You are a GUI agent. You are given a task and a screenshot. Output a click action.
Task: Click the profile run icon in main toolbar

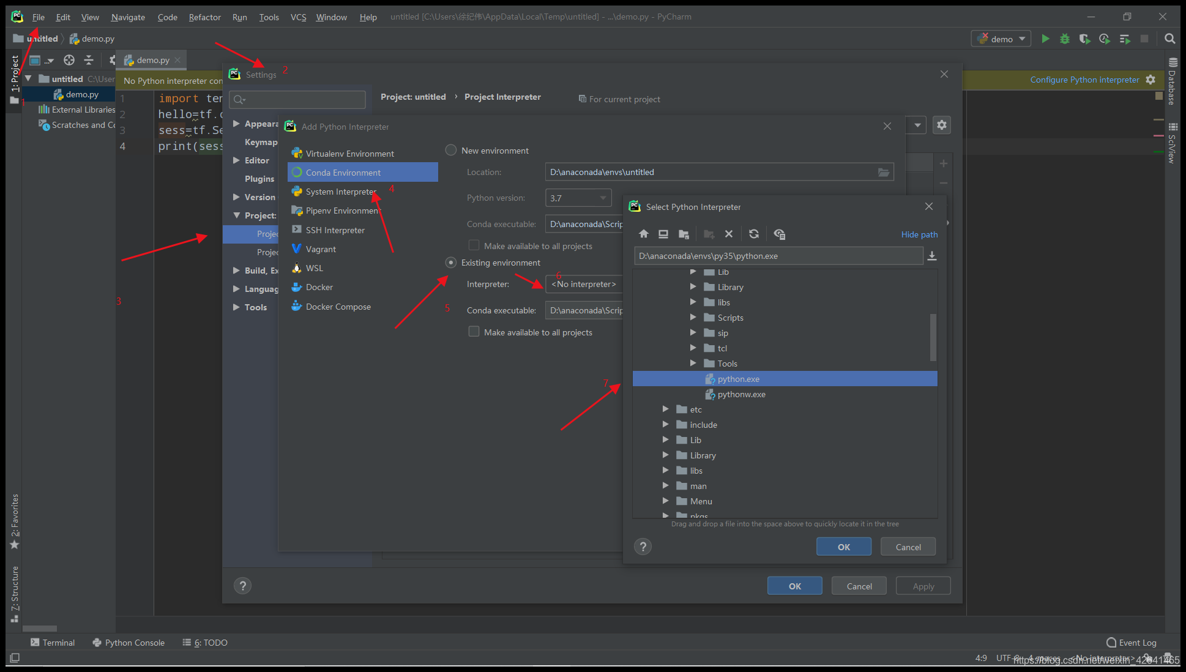point(1105,39)
